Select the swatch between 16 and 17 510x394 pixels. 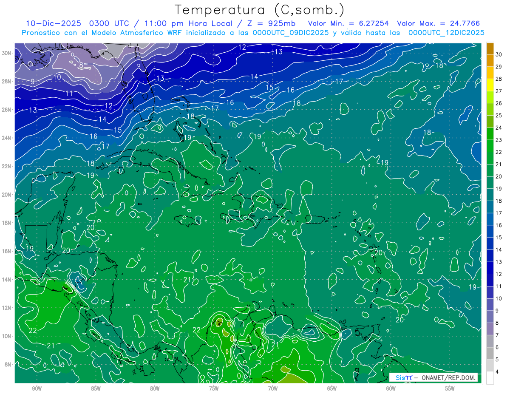(490, 219)
